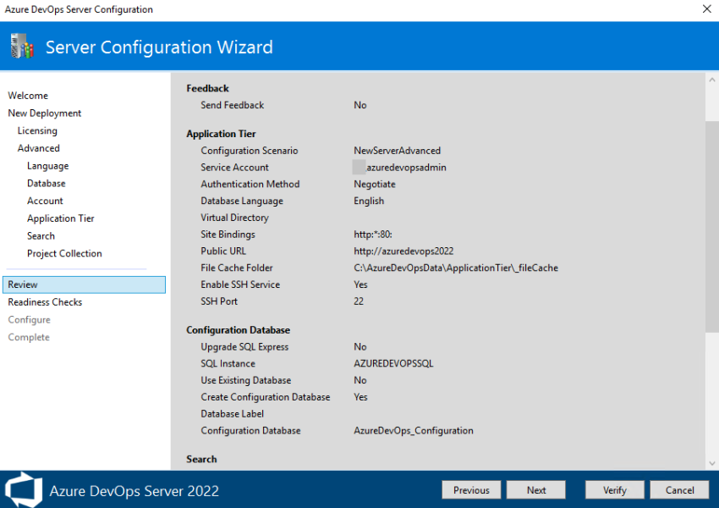The height and width of the screenshot is (508, 719).
Task: Open the Application Tier step
Action: 60,218
